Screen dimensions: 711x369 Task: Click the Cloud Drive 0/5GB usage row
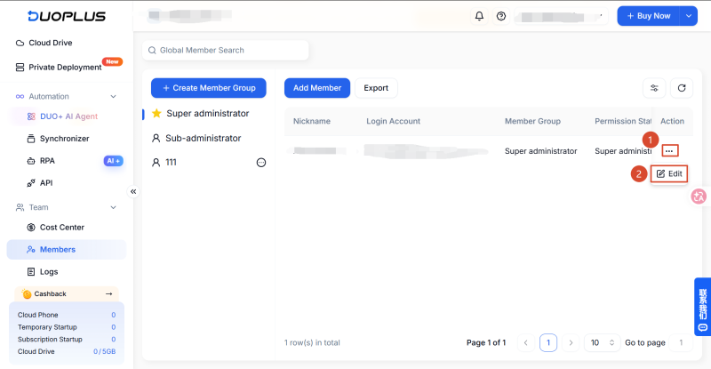(67, 352)
